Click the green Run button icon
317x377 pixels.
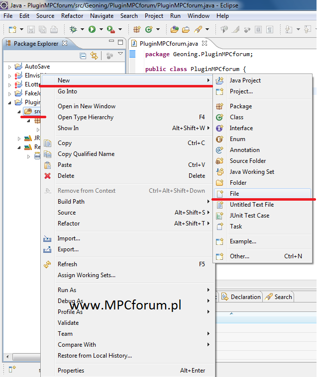pos(92,30)
